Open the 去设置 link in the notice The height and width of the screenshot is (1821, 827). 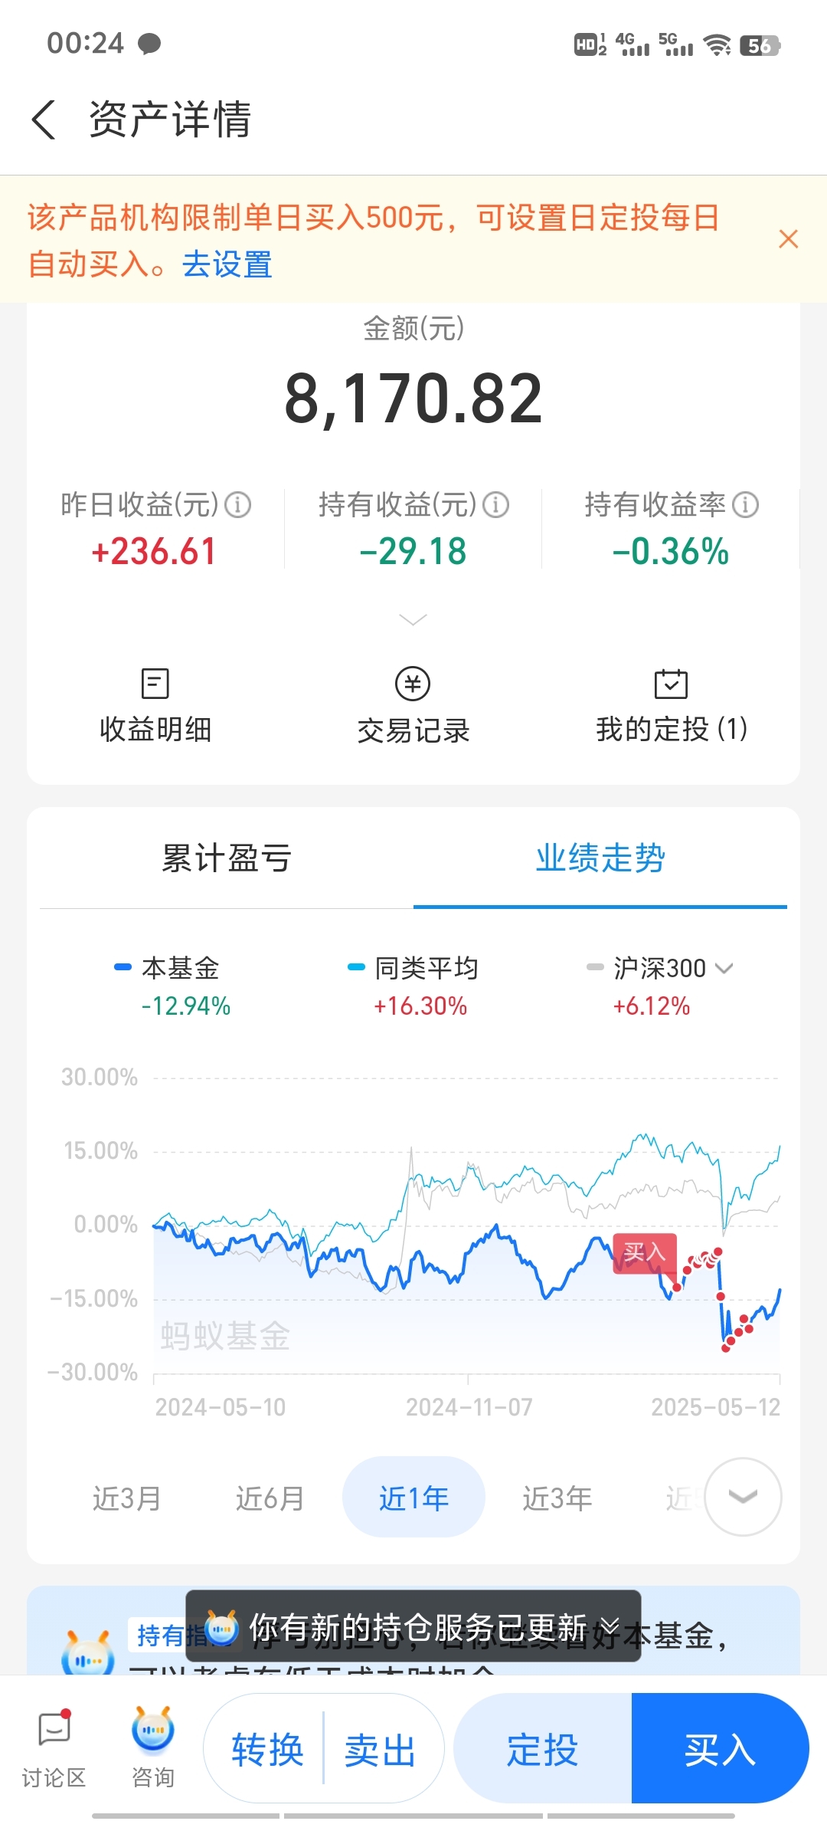227,264
